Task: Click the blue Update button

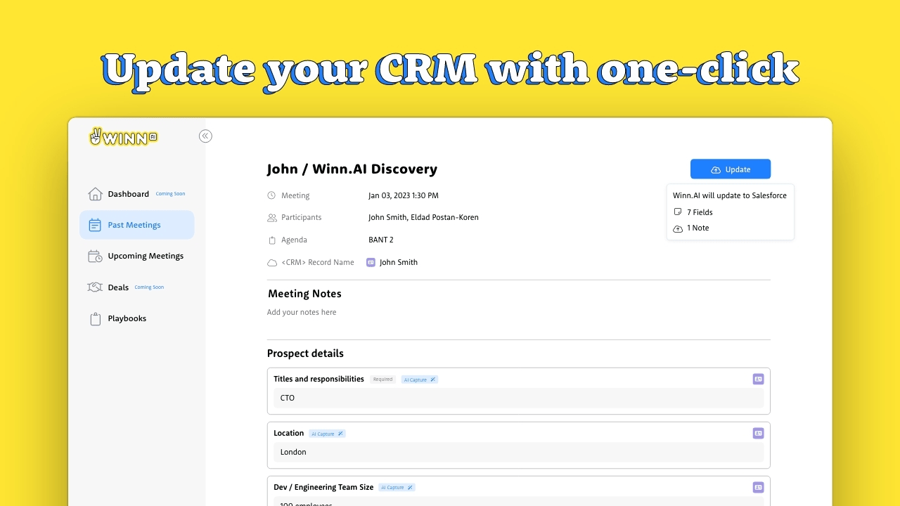Action: pyautogui.click(x=731, y=169)
